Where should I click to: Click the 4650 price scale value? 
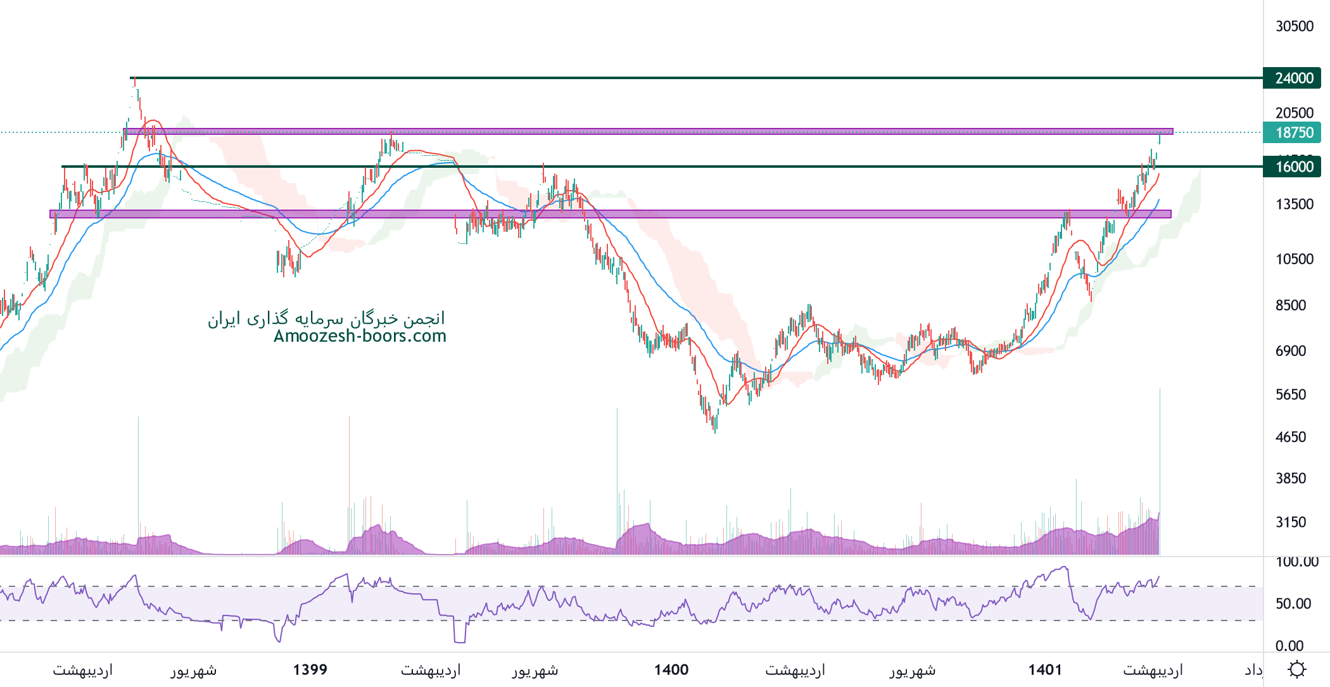pyautogui.click(x=1291, y=437)
